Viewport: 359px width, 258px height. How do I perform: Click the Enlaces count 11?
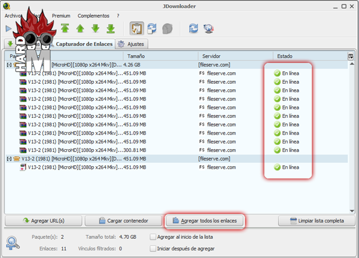63,248
